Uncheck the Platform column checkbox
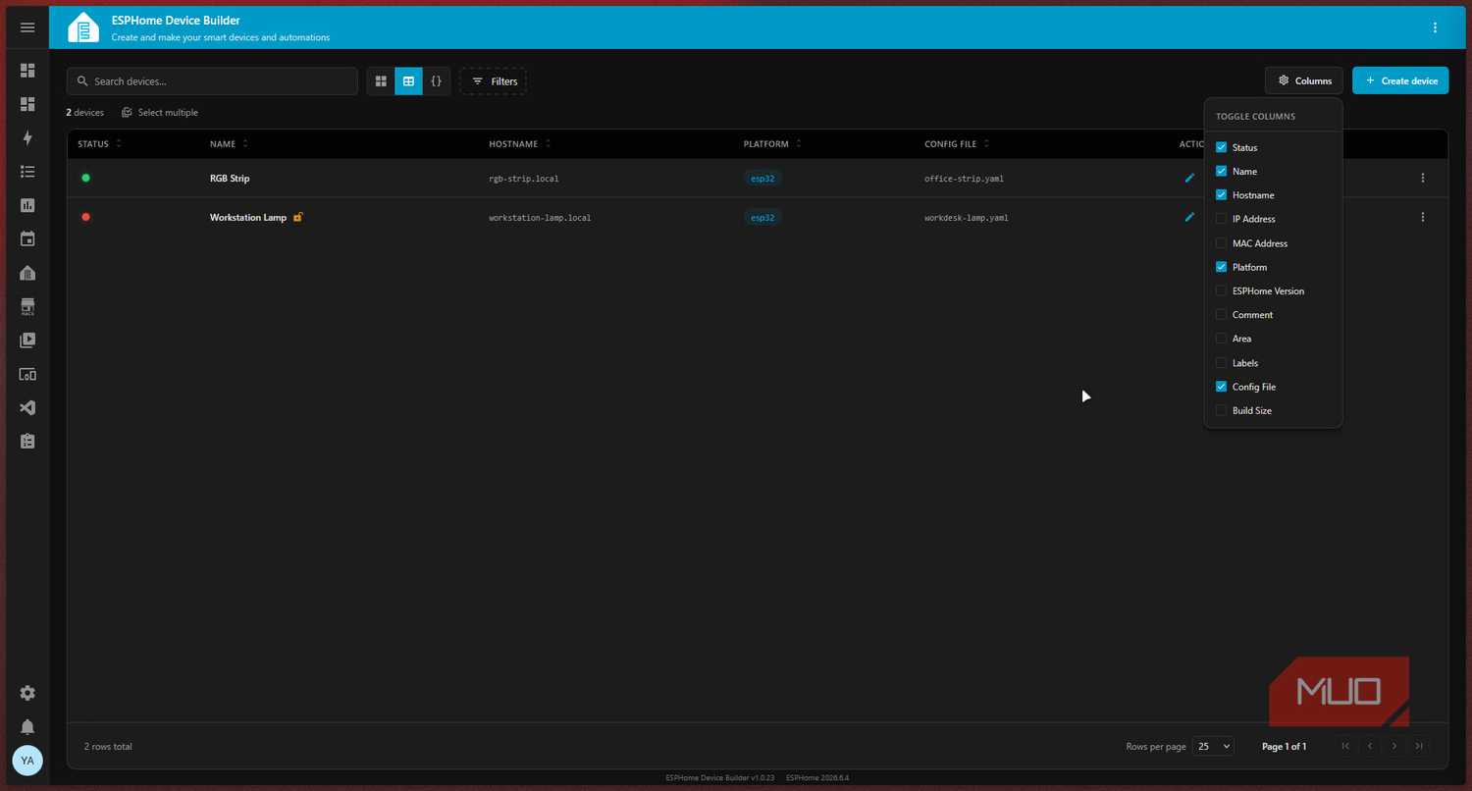The image size is (1472, 791). 1222,267
